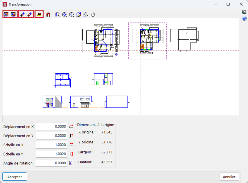248x183 pixels.
Task: Click the Dimensions à l'origine group title
Action: tap(96, 125)
